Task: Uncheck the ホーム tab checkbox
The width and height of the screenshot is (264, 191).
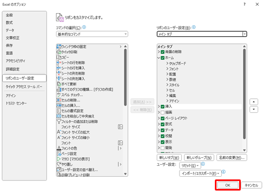Action: click(x=163, y=58)
